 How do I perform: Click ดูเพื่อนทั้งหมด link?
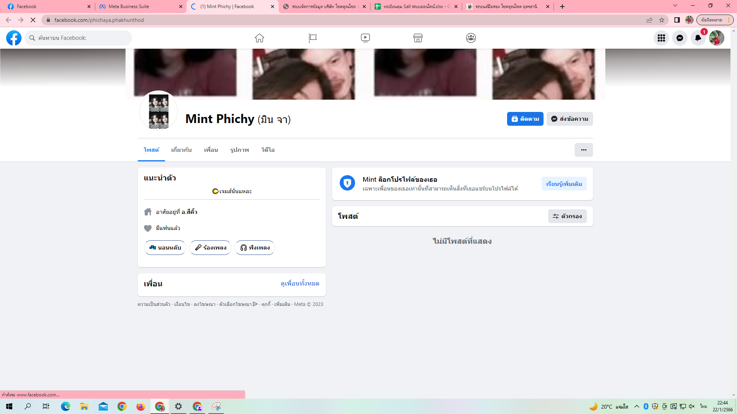300,284
